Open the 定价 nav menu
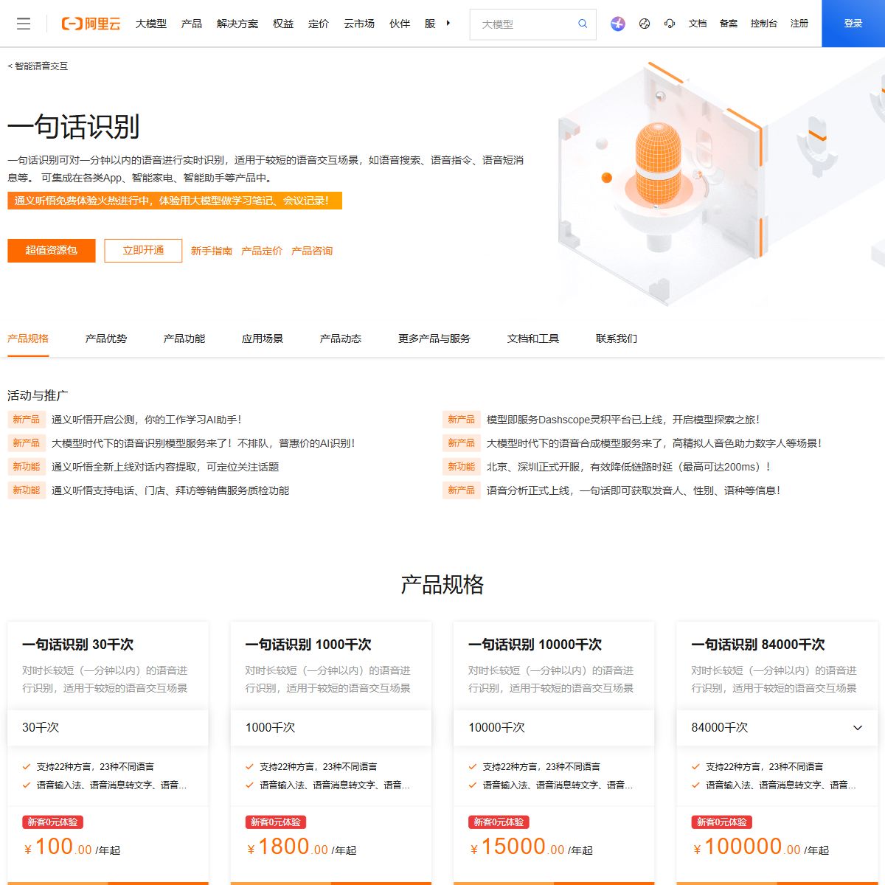The image size is (885, 885). point(319,24)
